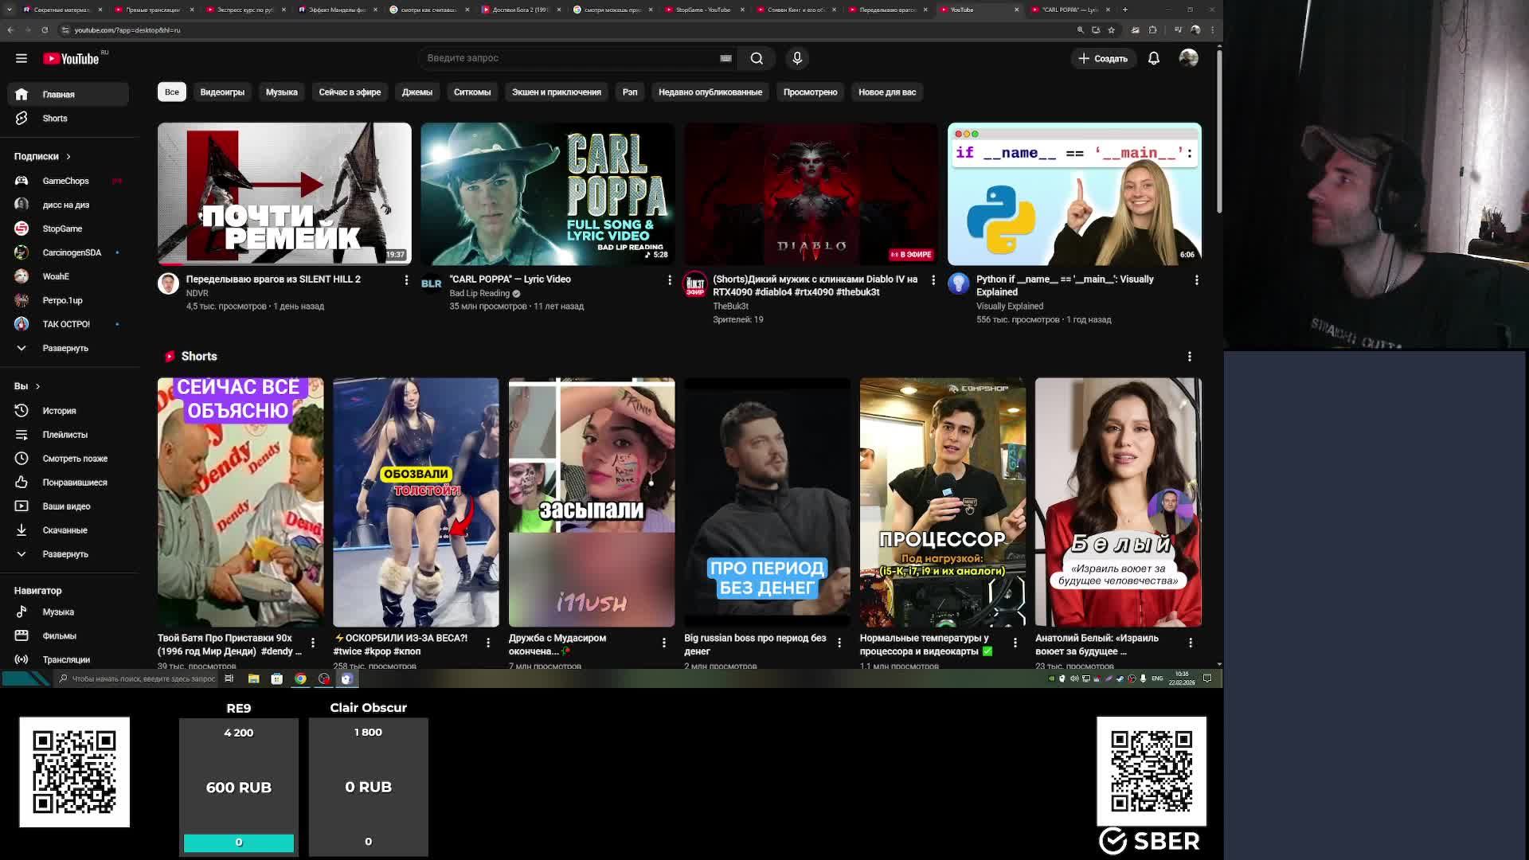The image size is (1529, 860).
Task: Open the notifications bell
Action: click(x=1153, y=58)
